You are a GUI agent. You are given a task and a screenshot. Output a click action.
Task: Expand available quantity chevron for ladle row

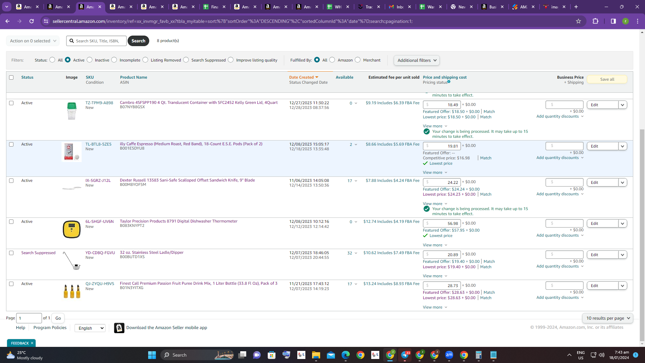tap(356, 253)
